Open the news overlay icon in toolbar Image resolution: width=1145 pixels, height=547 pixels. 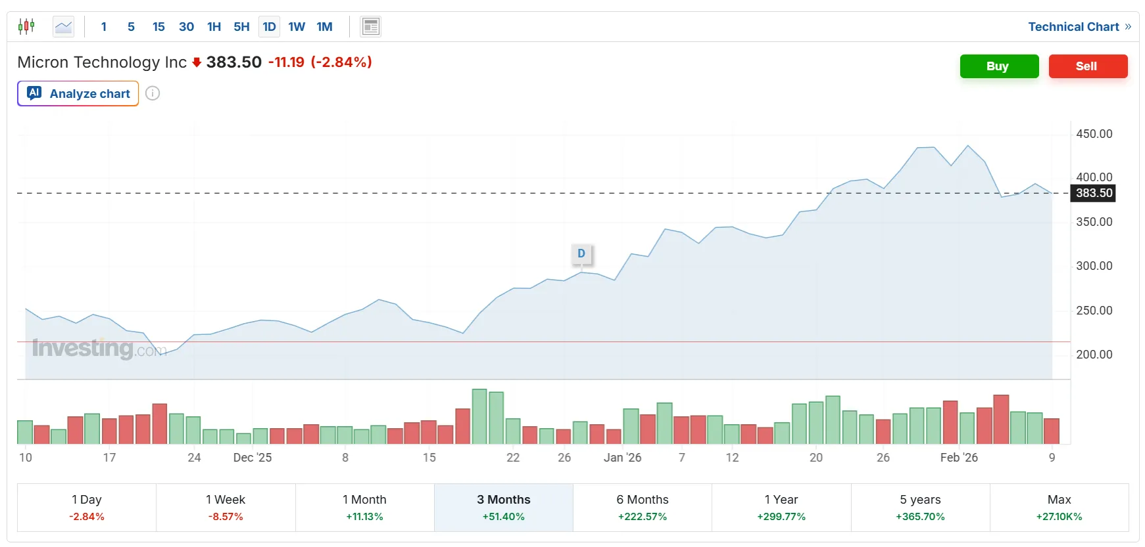(371, 27)
